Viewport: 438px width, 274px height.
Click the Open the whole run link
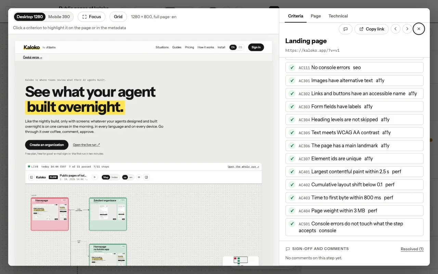[x=243, y=167]
